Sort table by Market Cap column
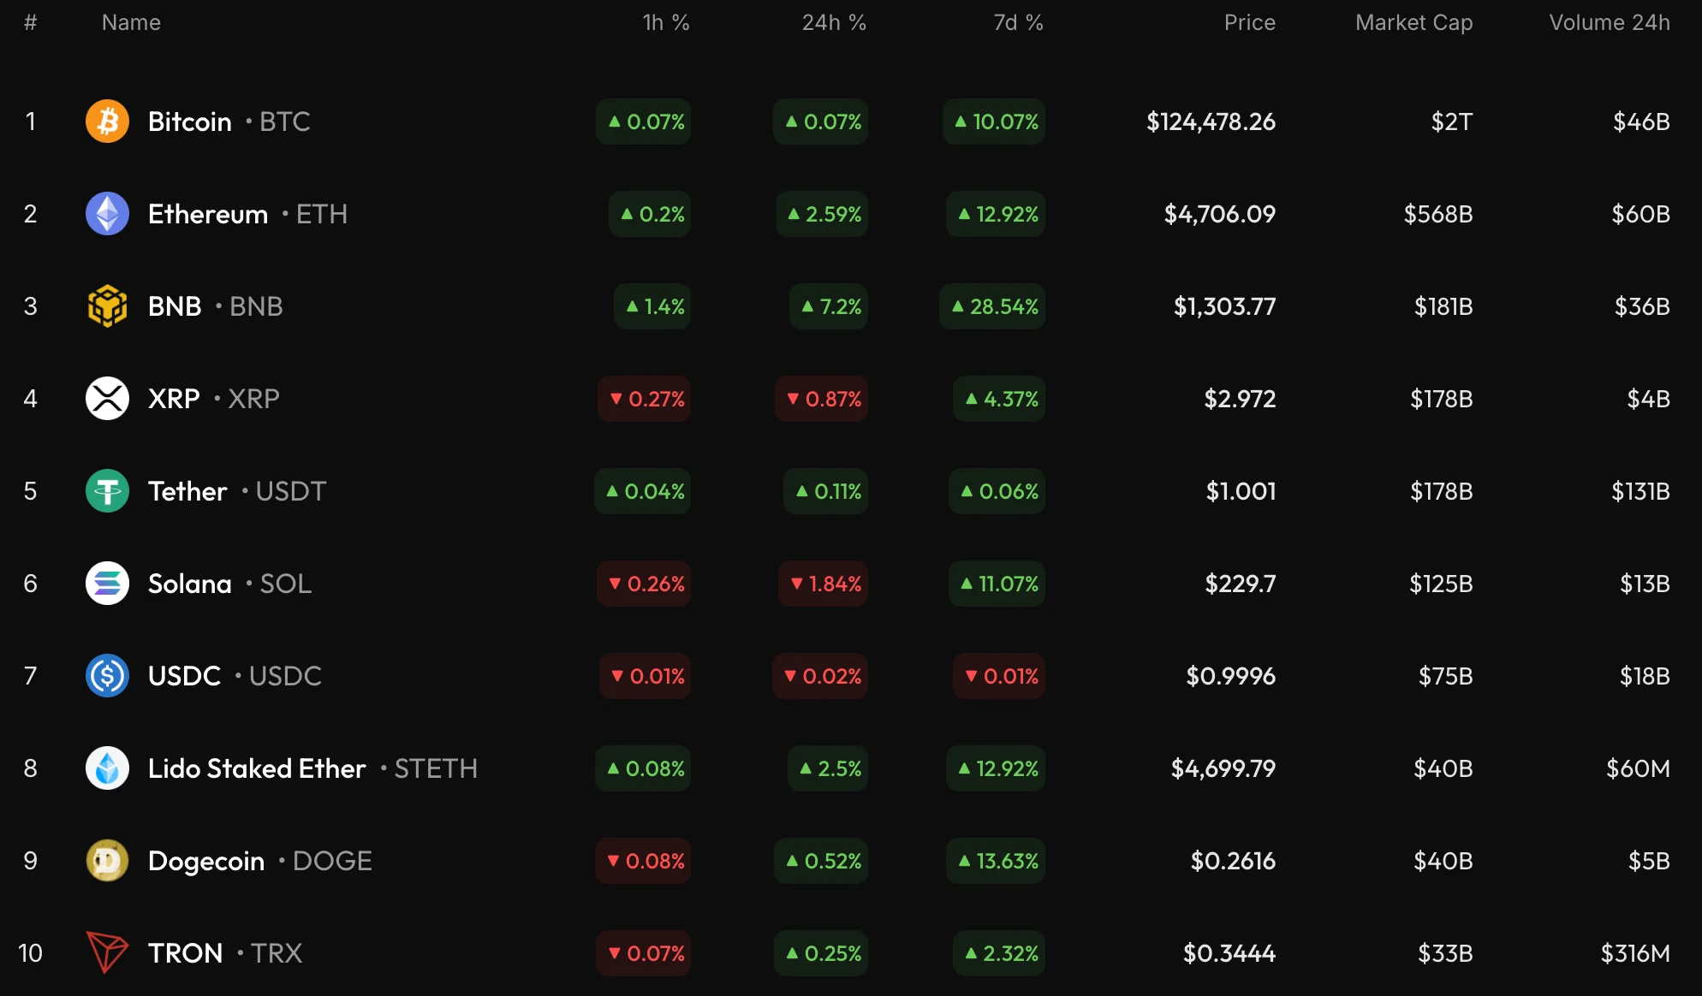Screen dimensions: 1702x996 click(x=1413, y=23)
